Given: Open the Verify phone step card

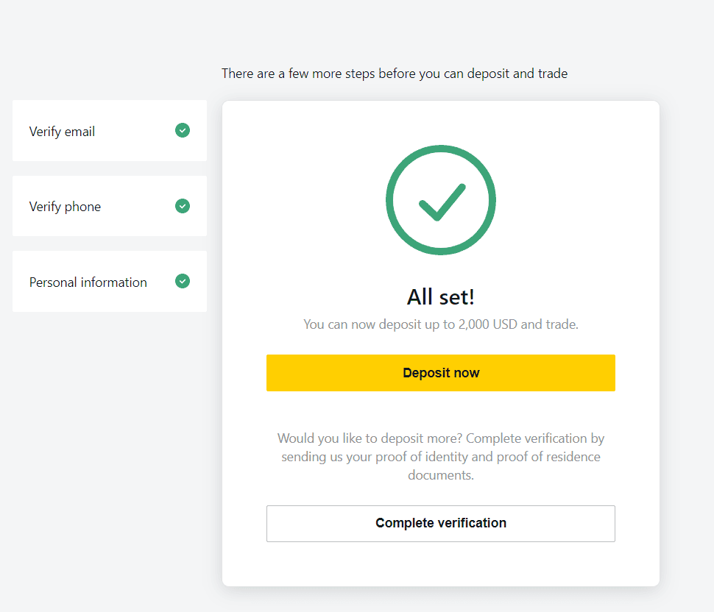Looking at the screenshot, I should 110,206.
